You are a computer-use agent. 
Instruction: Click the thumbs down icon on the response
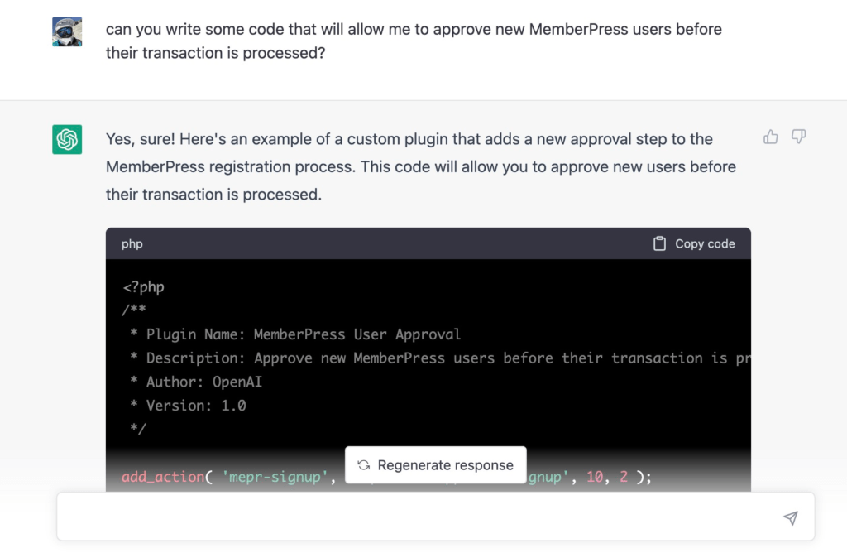[x=798, y=137]
